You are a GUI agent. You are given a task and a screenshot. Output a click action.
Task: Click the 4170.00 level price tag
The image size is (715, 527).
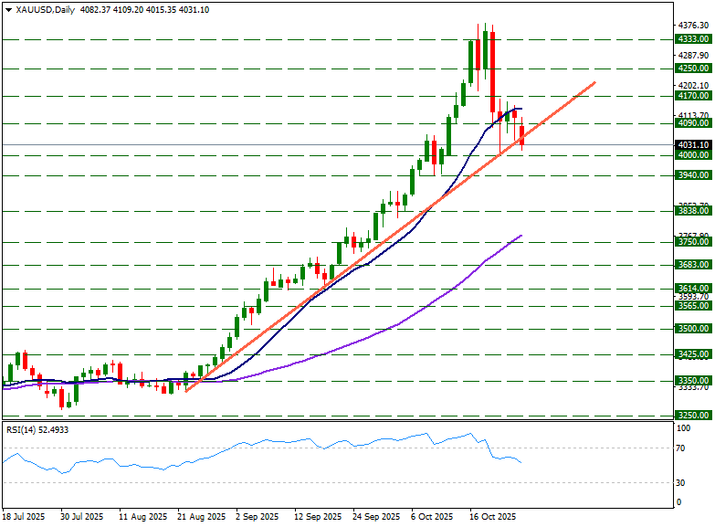(693, 95)
